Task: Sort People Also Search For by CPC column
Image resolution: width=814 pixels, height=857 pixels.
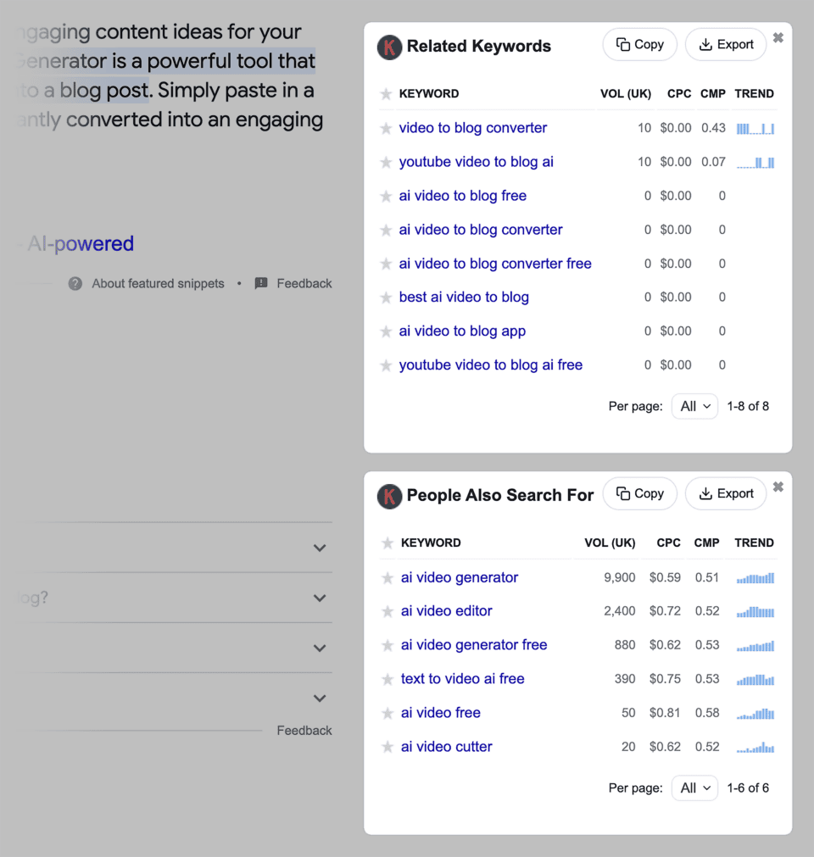Action: coord(668,543)
